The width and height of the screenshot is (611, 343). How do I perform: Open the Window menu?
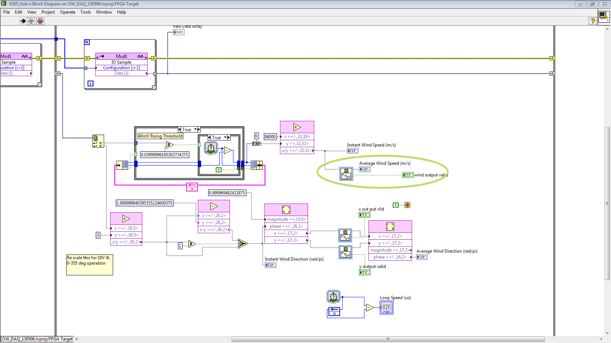click(104, 12)
